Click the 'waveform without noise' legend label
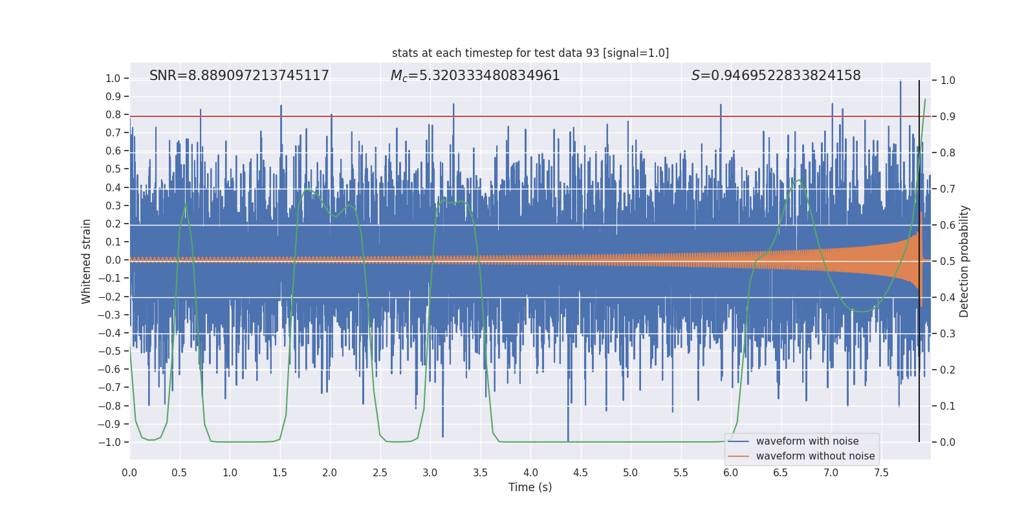1035x517 pixels. 815,456
